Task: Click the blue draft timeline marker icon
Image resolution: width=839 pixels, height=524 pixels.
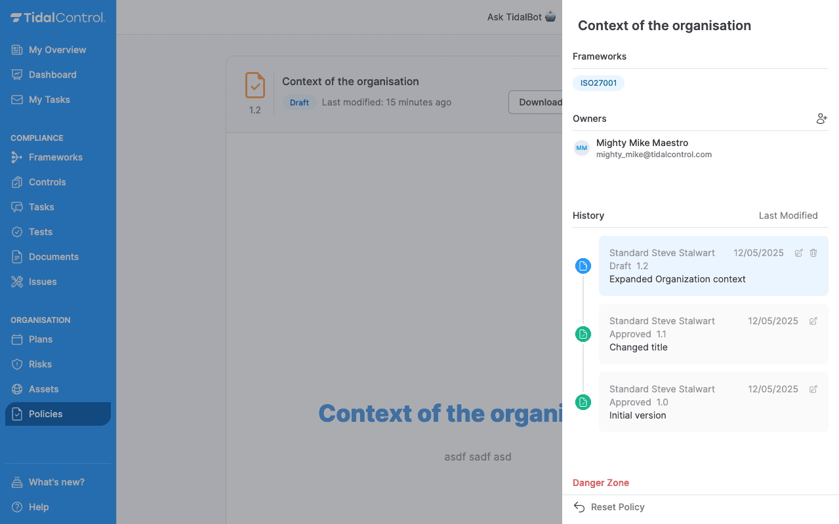Action: click(583, 266)
